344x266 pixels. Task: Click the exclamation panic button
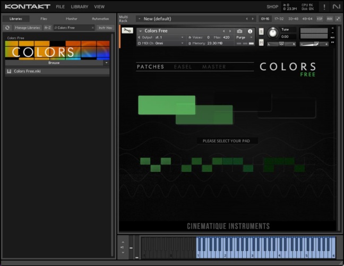click(324, 7)
